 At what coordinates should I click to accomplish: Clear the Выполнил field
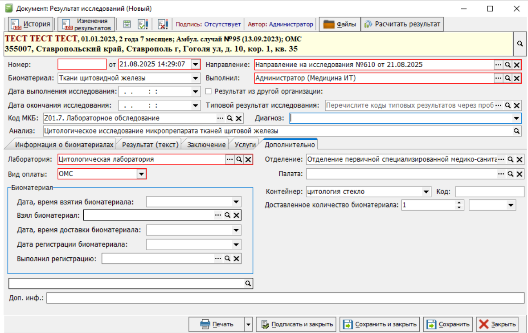[516, 78]
